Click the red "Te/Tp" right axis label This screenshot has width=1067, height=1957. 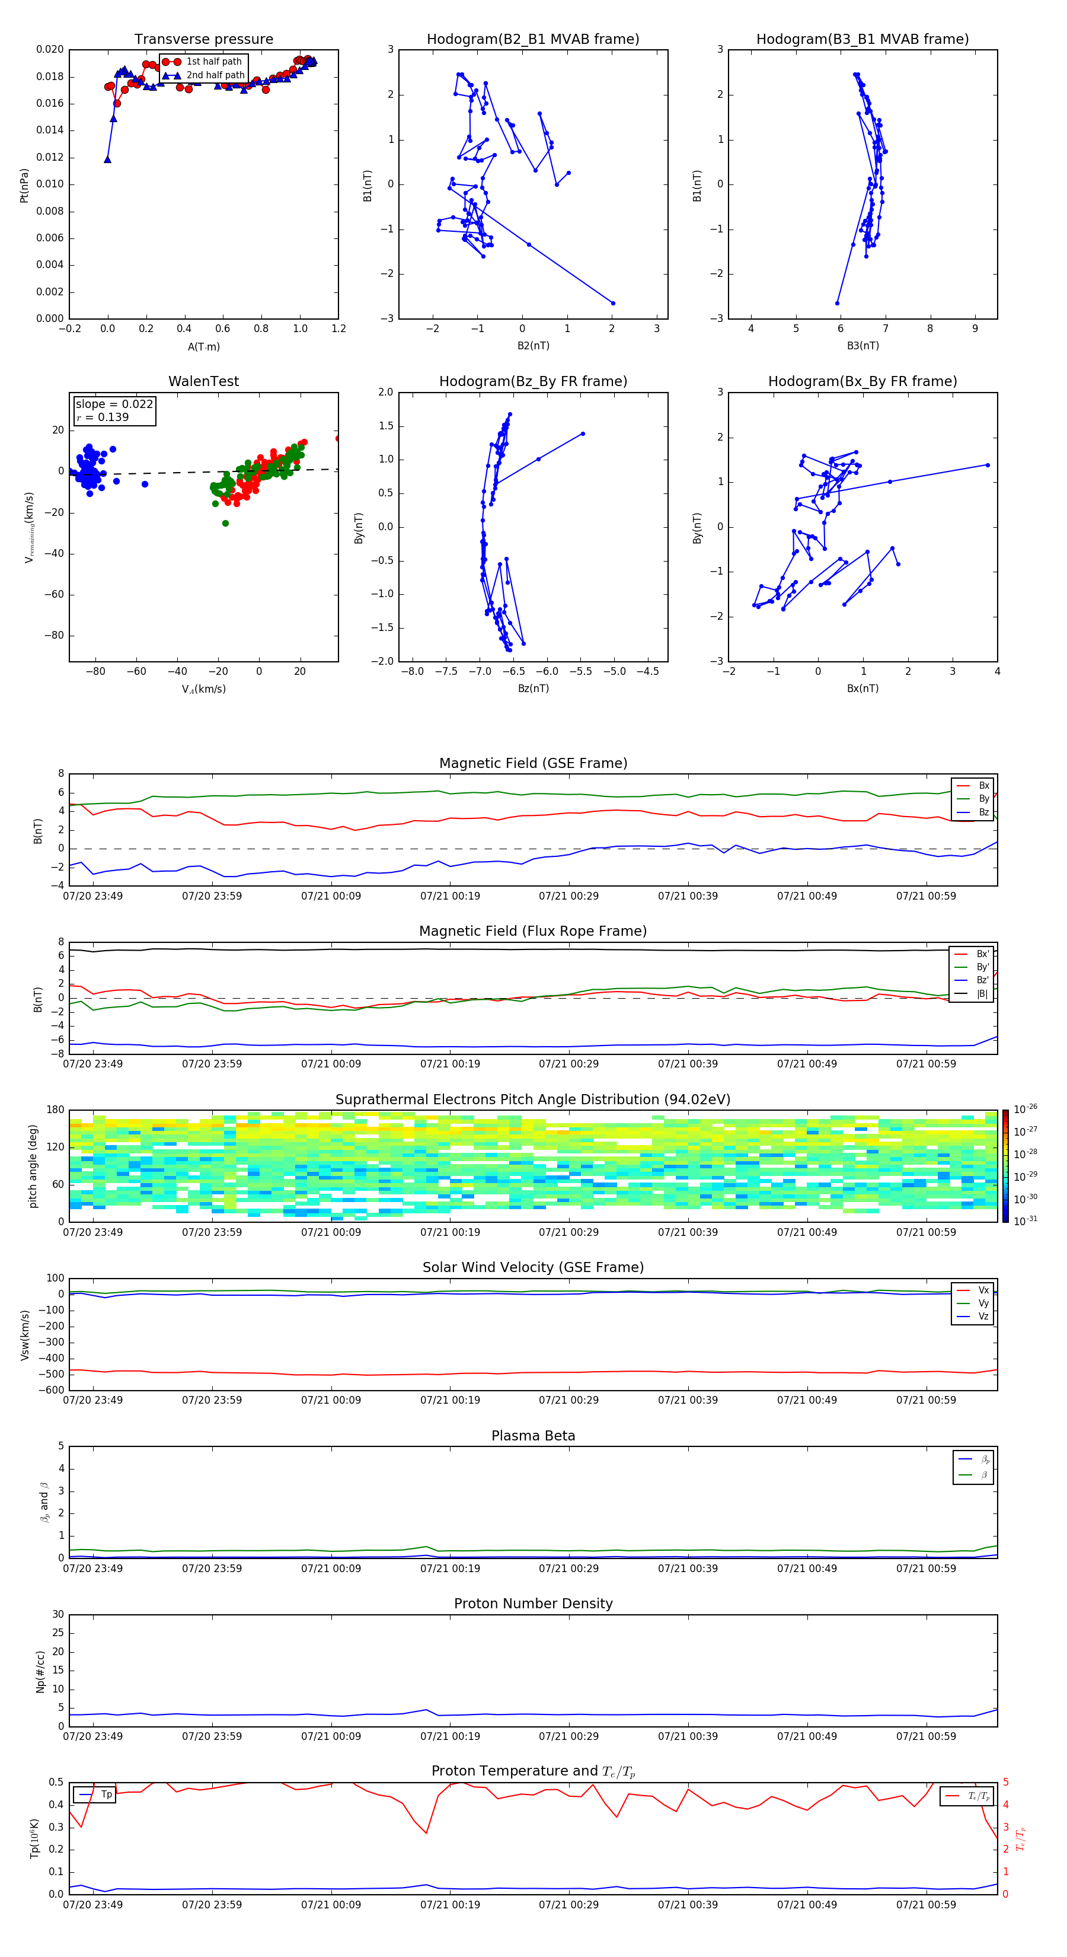(x=1021, y=1838)
